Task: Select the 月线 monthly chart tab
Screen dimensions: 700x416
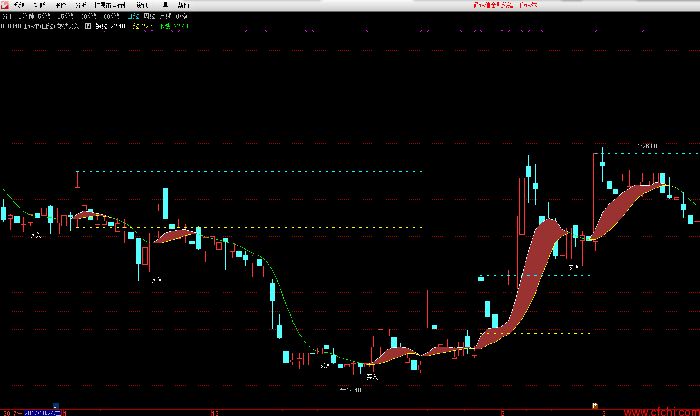Action: coord(165,16)
